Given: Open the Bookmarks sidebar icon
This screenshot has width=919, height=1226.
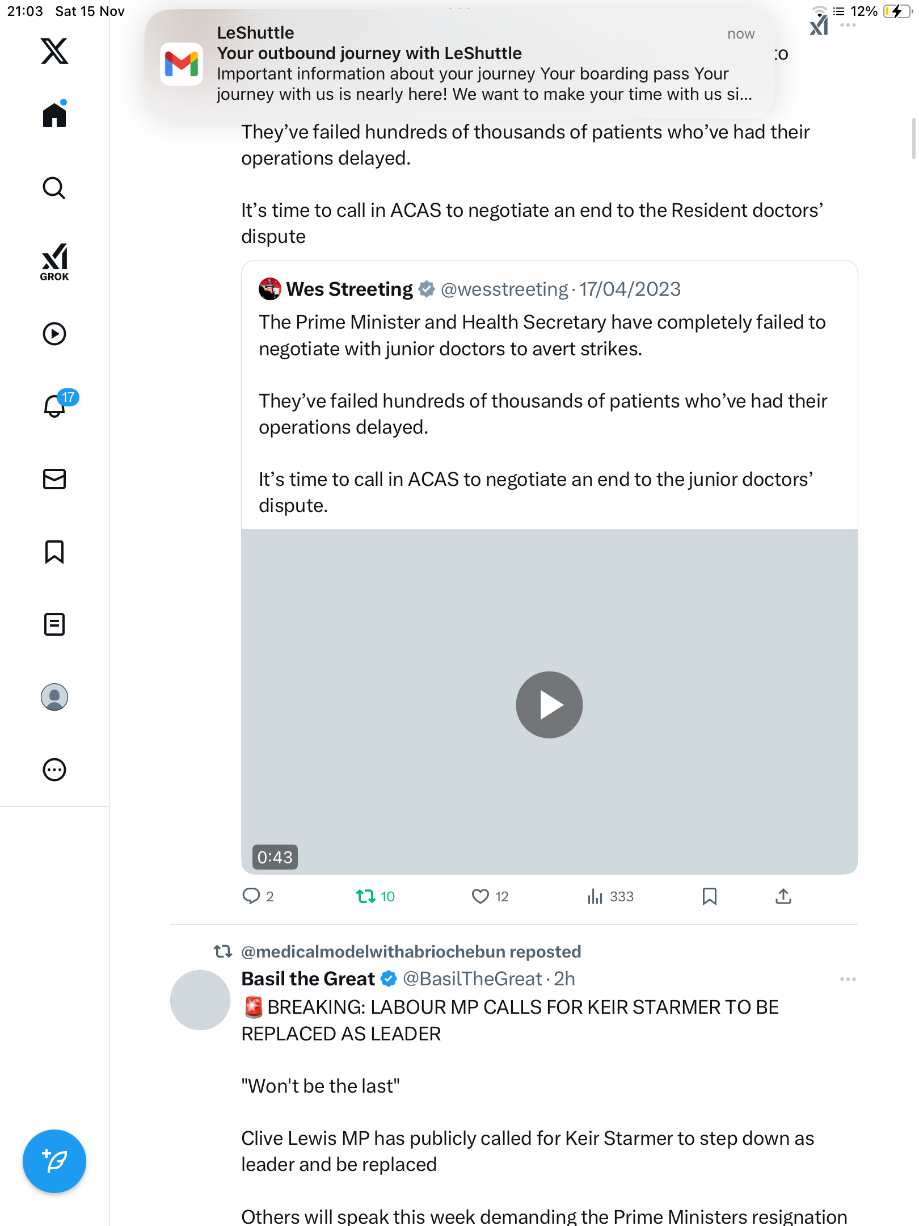Looking at the screenshot, I should click(54, 552).
